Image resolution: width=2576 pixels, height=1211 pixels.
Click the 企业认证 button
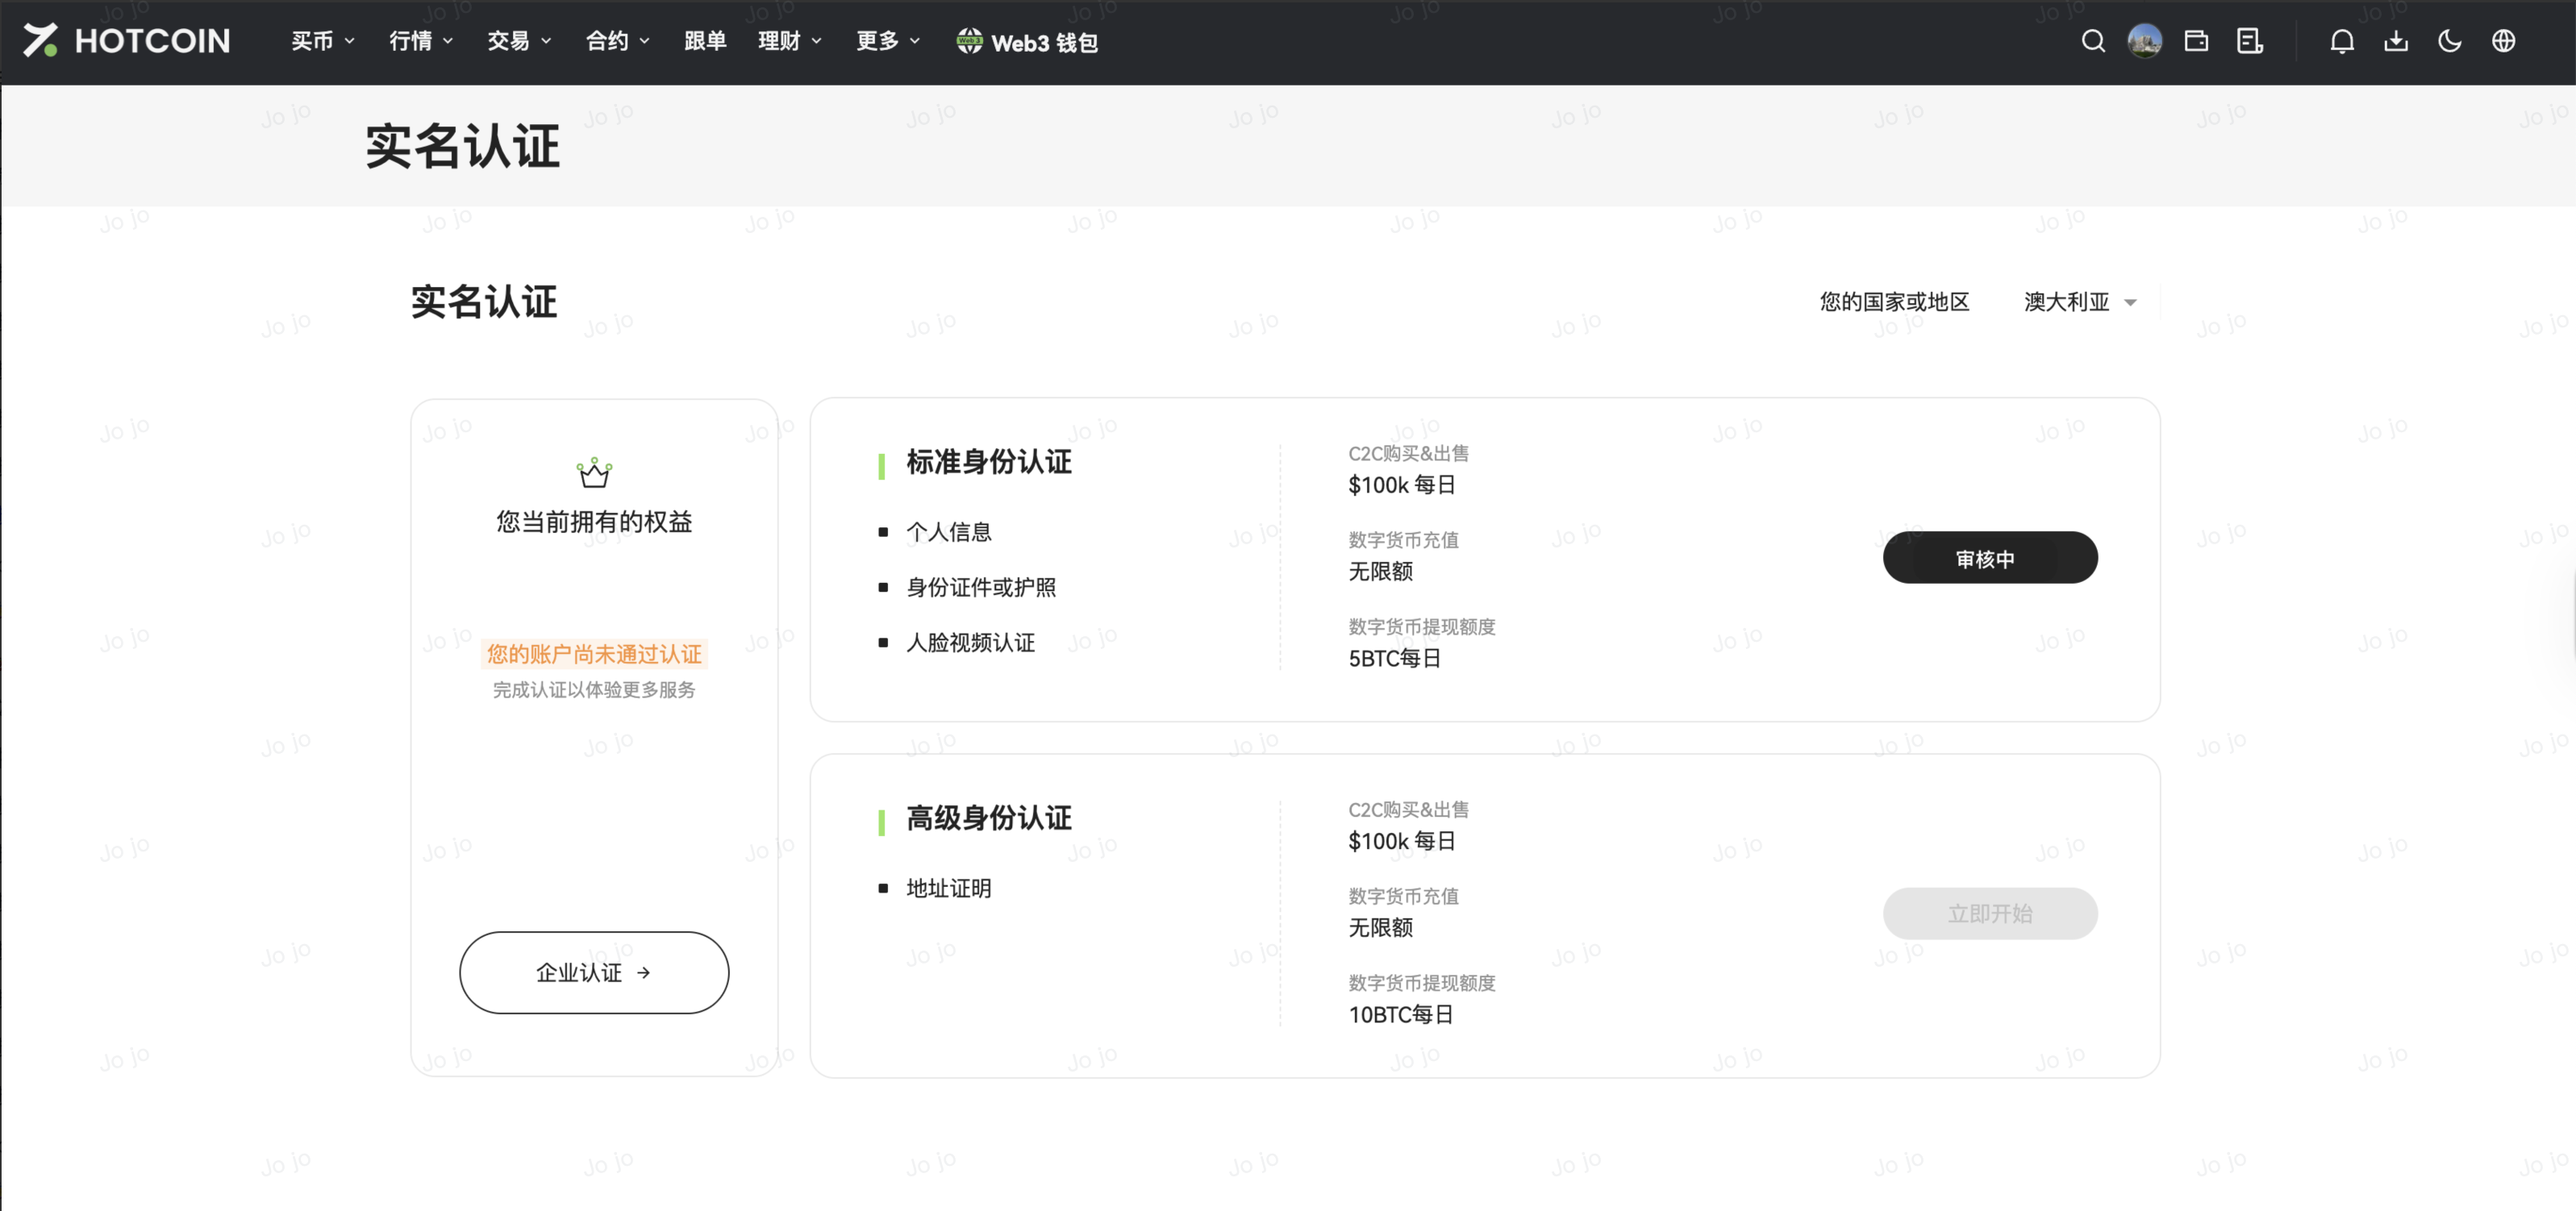pos(594,972)
